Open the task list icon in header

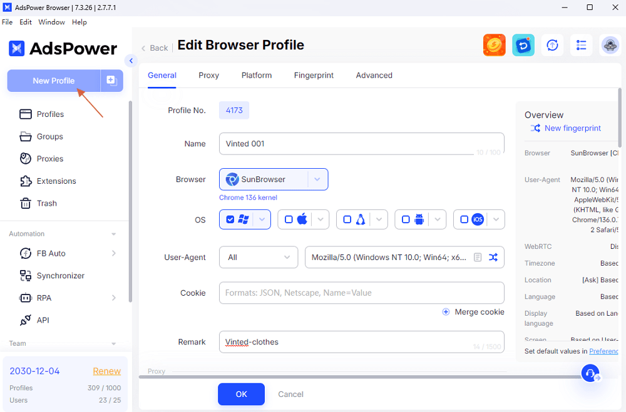click(582, 45)
